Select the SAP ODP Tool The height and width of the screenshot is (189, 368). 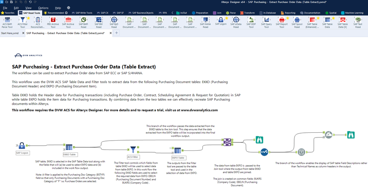[x=251, y=23]
